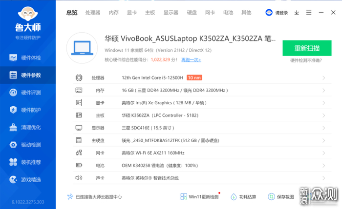This screenshot has width=342, height=209.
Task: Click the 再跑一次 link
Action: click(x=191, y=59)
